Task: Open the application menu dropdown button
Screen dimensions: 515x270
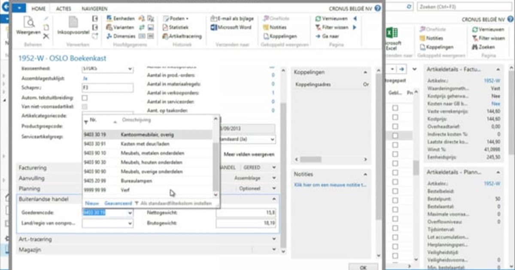Action: pyautogui.click(x=19, y=8)
